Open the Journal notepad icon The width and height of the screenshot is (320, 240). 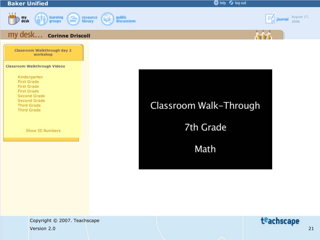click(x=270, y=18)
